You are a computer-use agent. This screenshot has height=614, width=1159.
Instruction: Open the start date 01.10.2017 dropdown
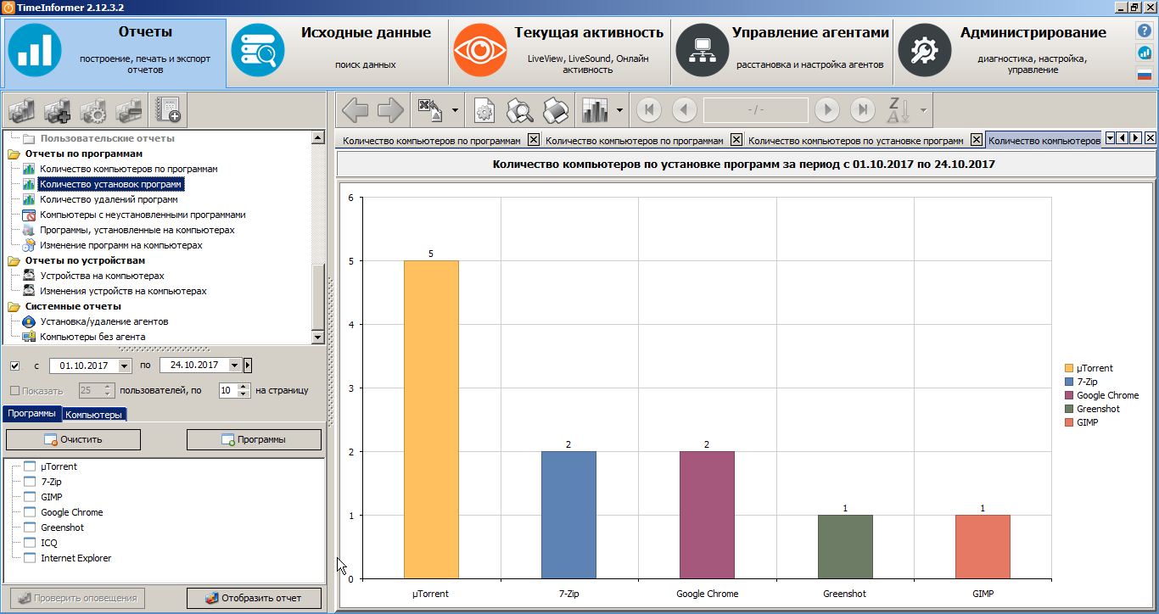[125, 366]
